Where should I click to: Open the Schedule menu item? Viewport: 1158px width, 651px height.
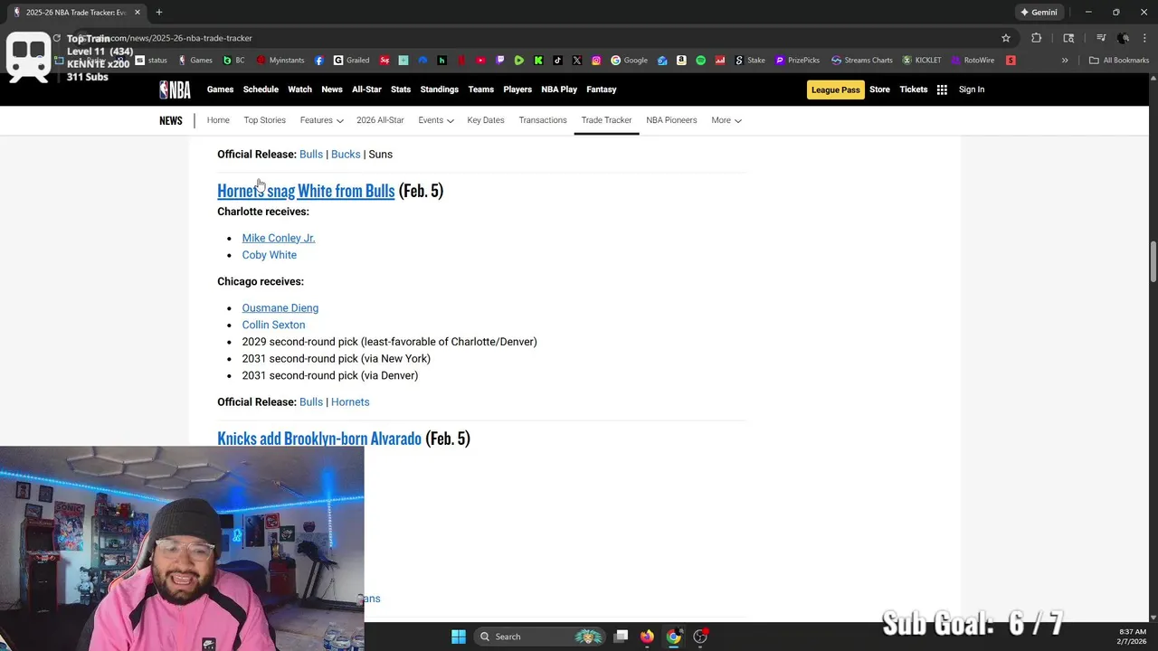(x=261, y=90)
